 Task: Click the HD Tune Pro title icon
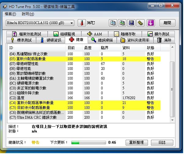click(x=5, y=7)
